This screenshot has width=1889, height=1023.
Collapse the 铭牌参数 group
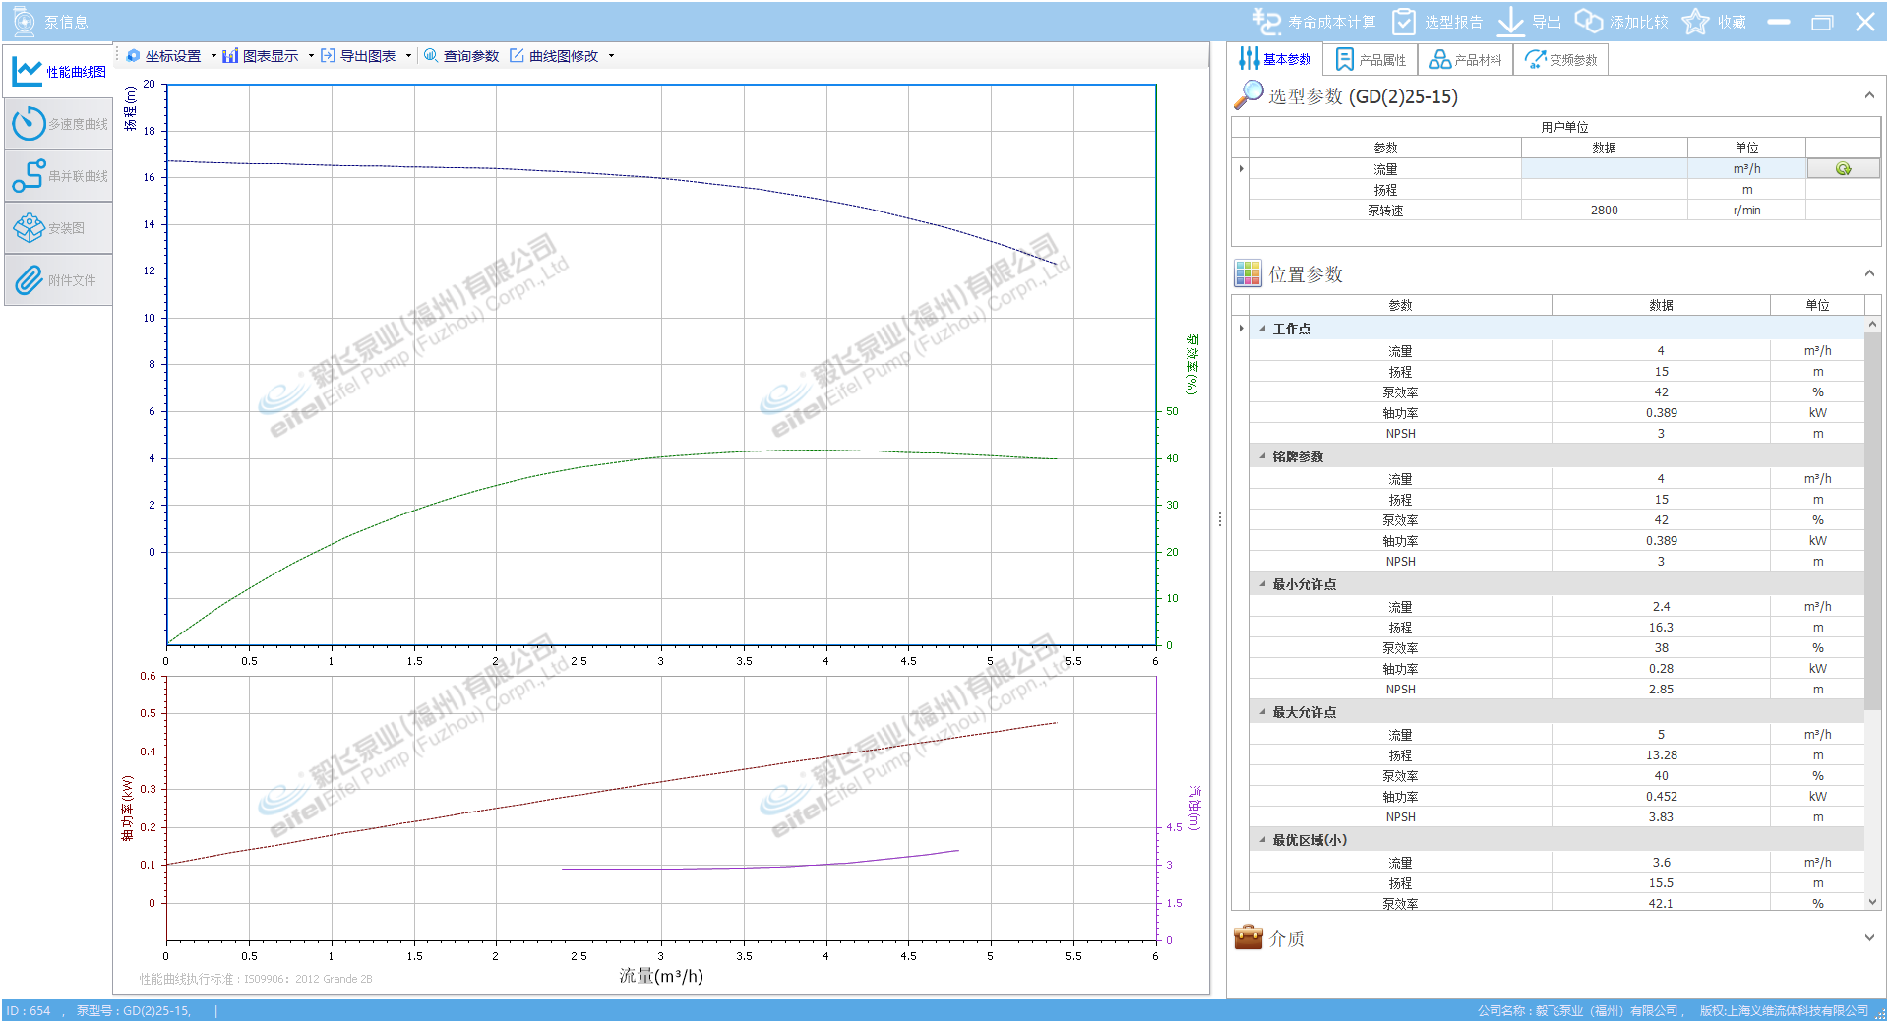1262,456
